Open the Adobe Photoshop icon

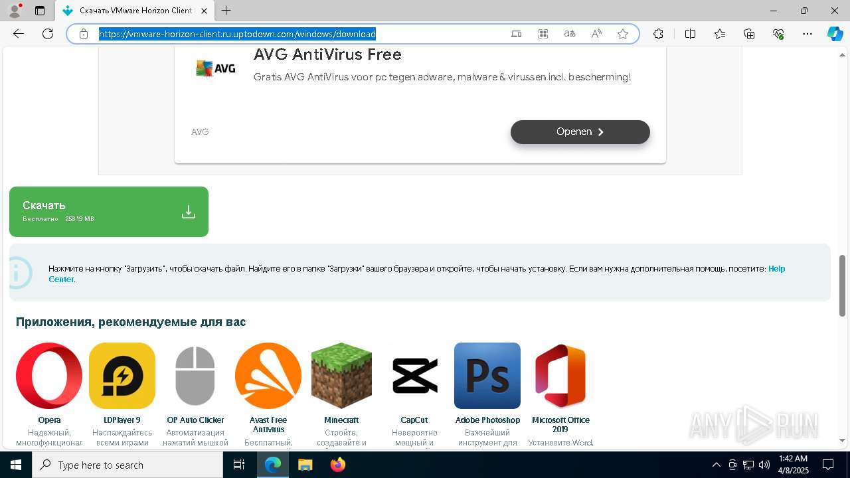pyautogui.click(x=487, y=376)
